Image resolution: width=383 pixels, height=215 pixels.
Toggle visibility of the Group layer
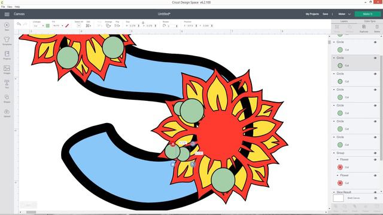(x=375, y=153)
